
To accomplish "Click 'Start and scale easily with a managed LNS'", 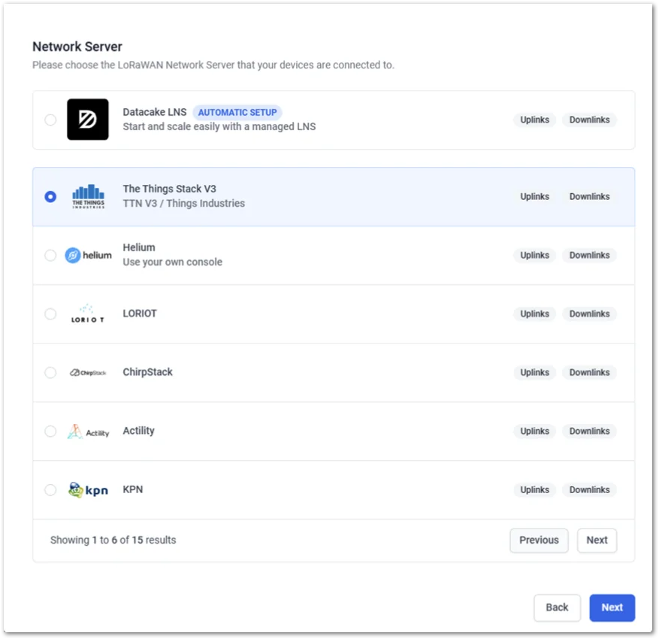I will tap(219, 126).
